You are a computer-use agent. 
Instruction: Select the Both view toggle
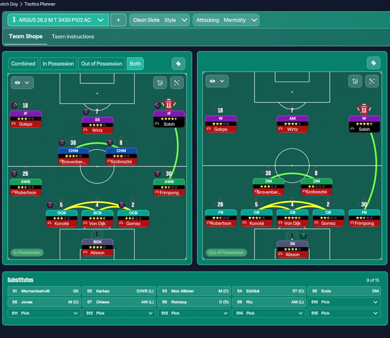click(135, 64)
